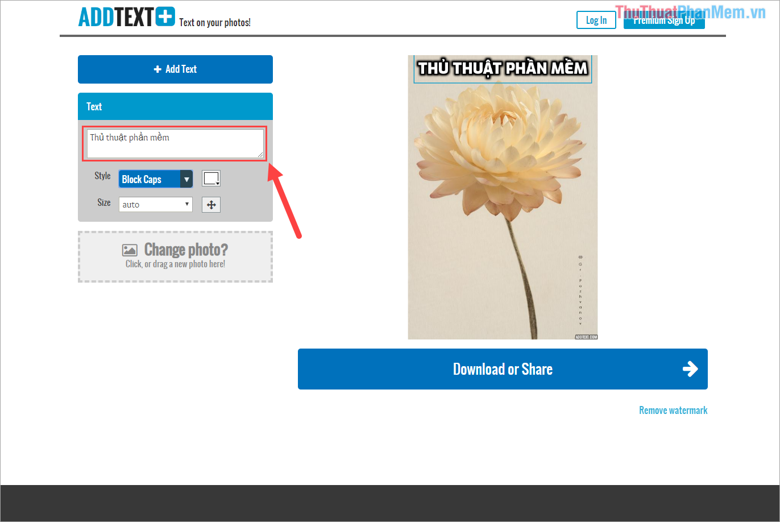Click the photo icon in Change photo area
Viewport: 780px width, 522px height.
click(x=130, y=249)
